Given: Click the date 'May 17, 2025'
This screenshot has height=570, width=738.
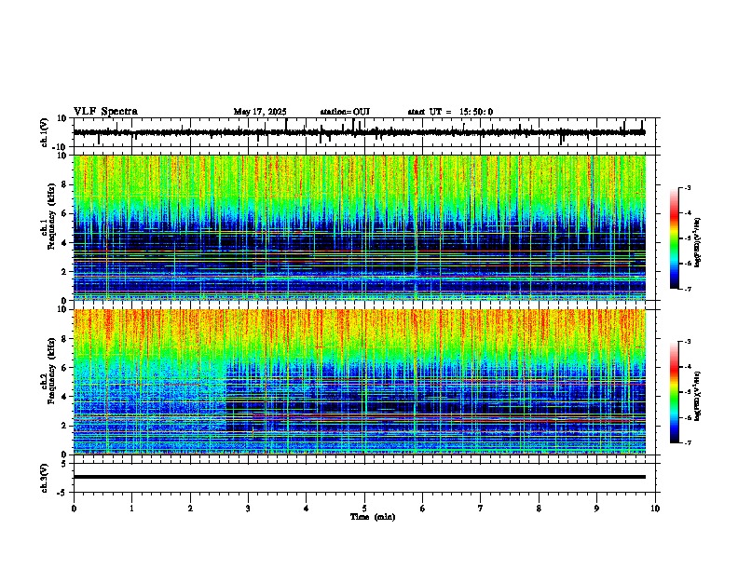Looking at the screenshot, I should coord(260,112).
